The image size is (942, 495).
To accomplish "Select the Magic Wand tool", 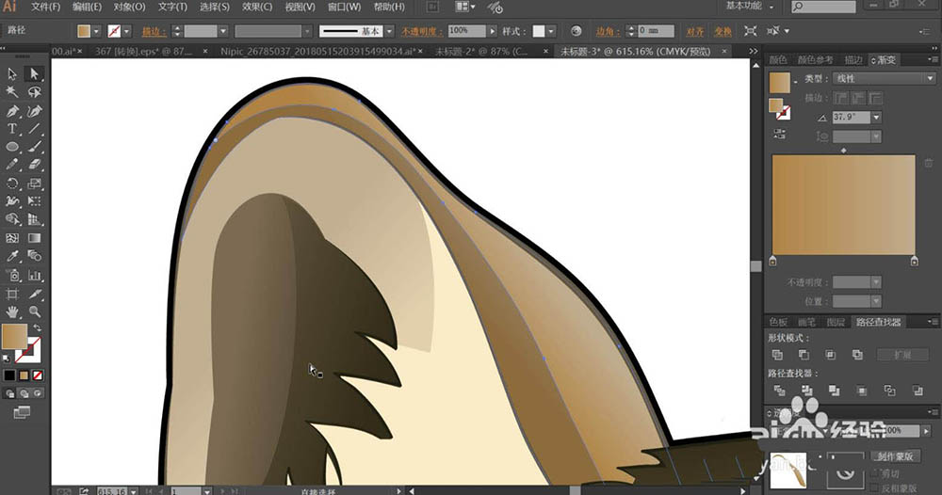I will point(12,92).
